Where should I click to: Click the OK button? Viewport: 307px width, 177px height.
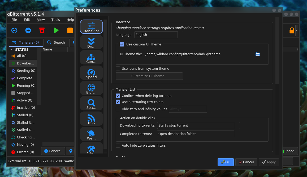(x=226, y=162)
